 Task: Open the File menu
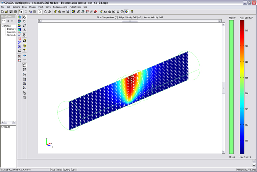point(3,7)
